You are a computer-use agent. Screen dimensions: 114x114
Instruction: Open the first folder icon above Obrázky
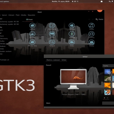pyautogui.click(x=32, y=26)
